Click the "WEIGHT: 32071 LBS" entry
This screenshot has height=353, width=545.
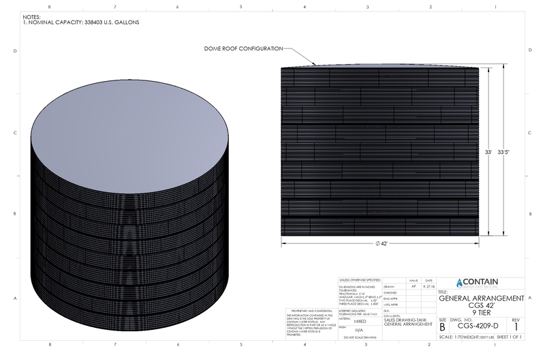tap(479, 337)
